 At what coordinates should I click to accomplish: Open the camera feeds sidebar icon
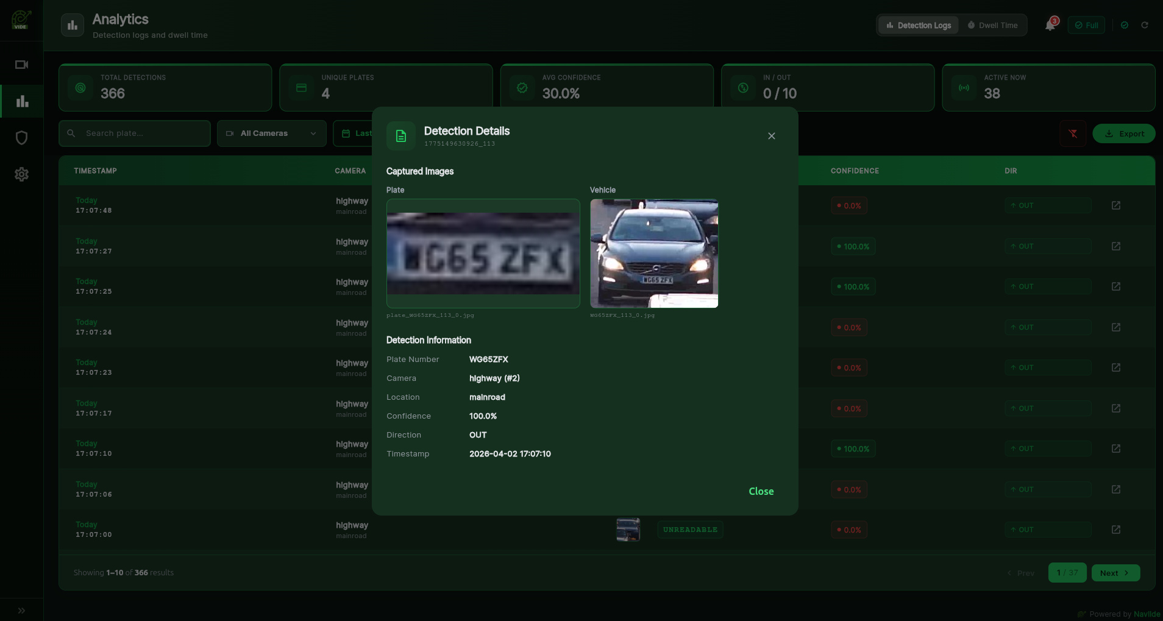coord(21,65)
